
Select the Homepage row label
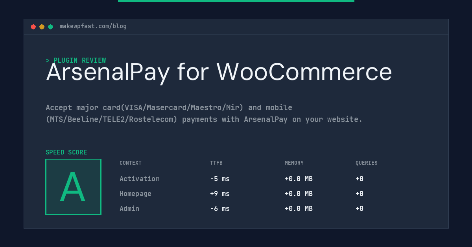(x=135, y=194)
